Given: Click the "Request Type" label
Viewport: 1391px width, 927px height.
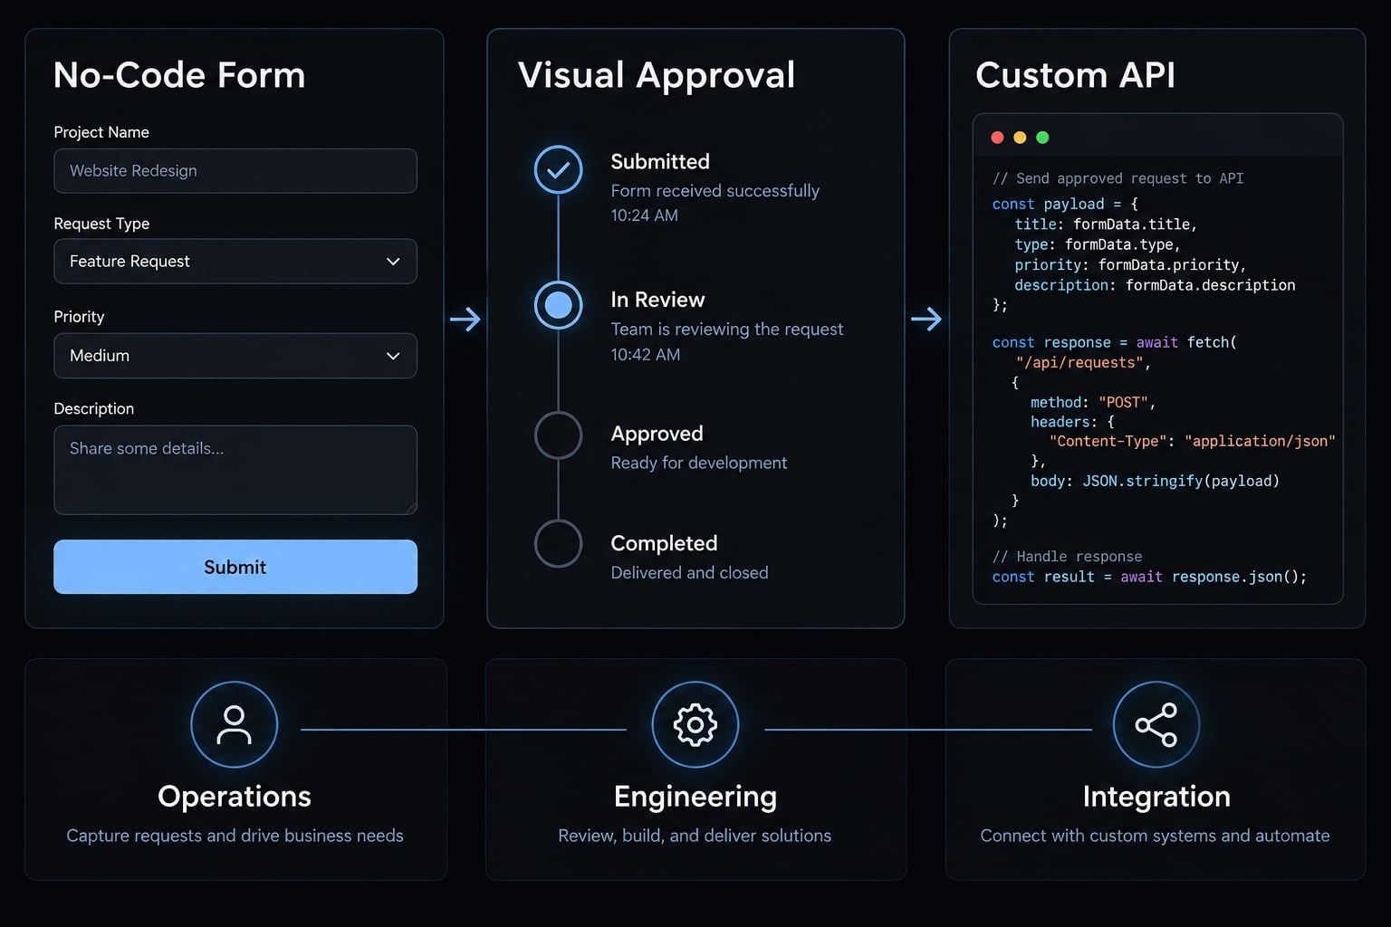Looking at the screenshot, I should [x=101, y=224].
